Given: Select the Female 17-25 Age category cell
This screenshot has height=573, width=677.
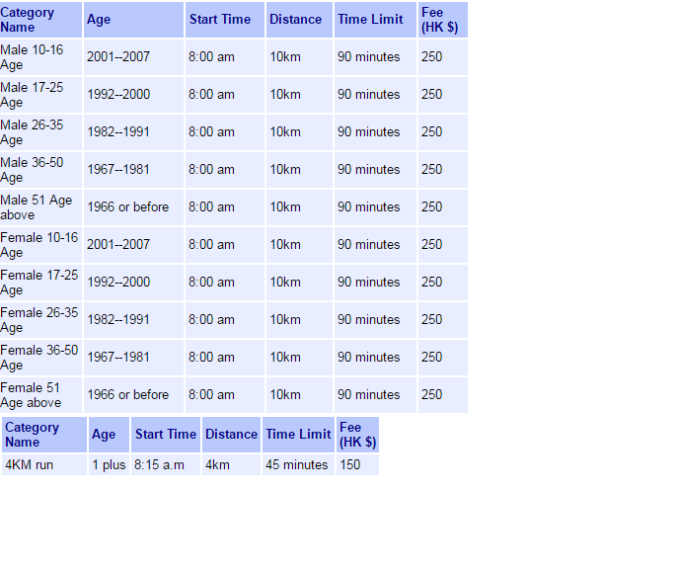Looking at the screenshot, I should pos(40,283).
